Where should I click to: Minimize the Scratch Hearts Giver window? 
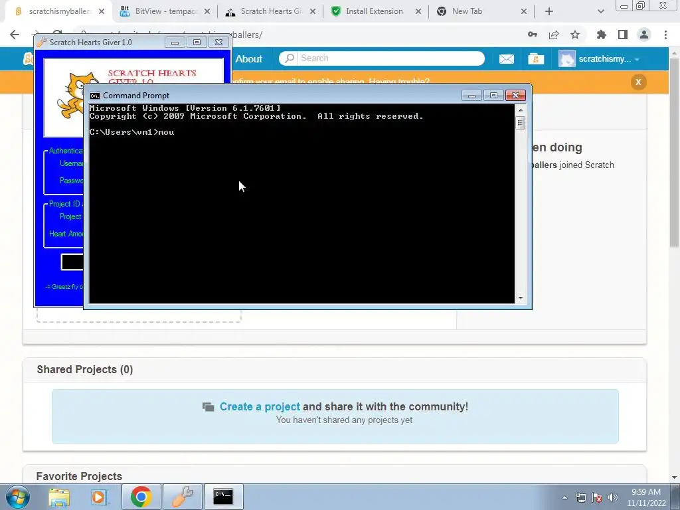click(175, 42)
